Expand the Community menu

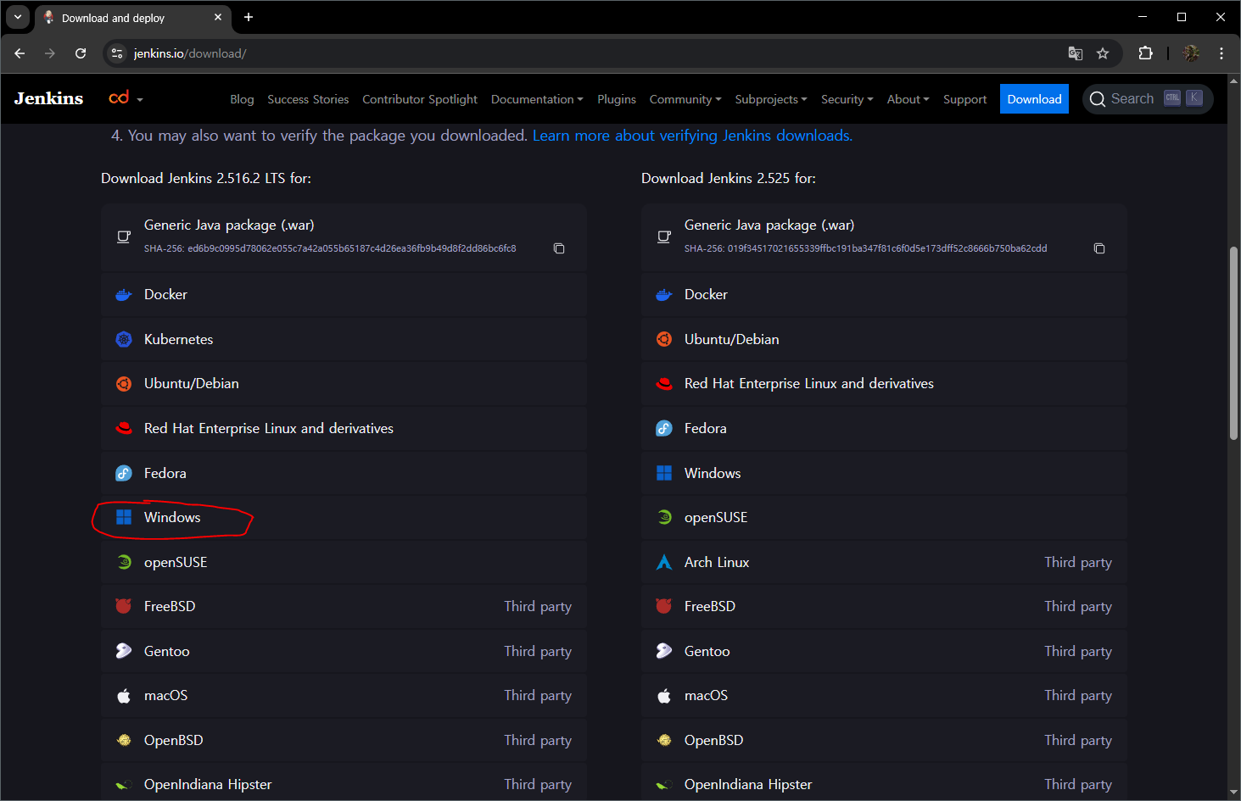[x=685, y=99]
